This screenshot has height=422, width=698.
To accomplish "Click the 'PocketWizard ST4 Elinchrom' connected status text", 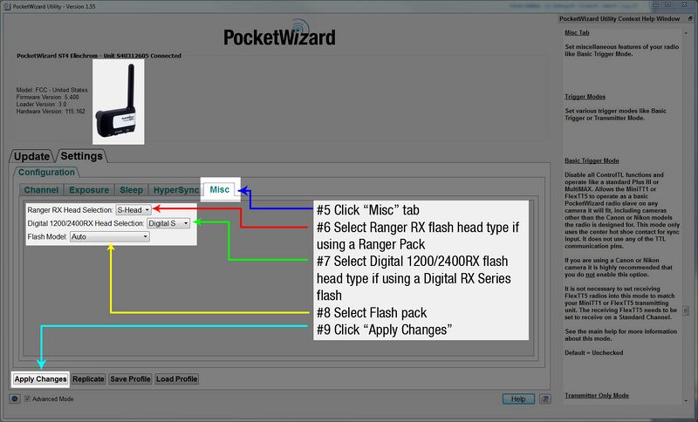I will click(99, 56).
